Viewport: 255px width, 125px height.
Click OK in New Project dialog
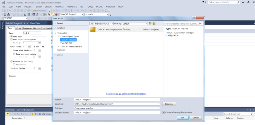pyautogui.click(x=183, y=118)
